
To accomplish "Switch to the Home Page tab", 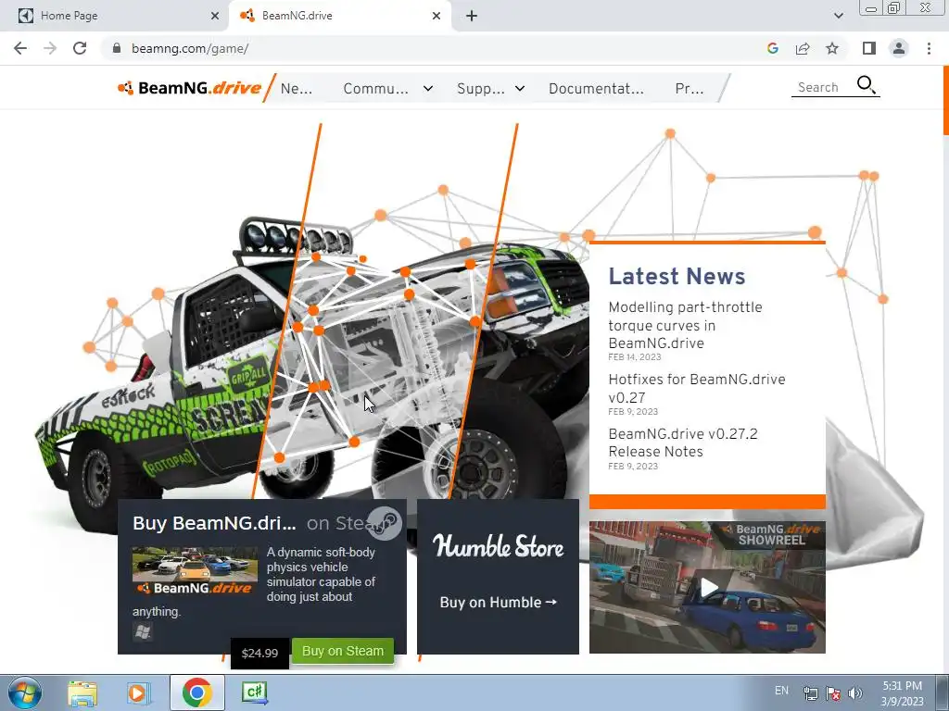I will [115, 16].
